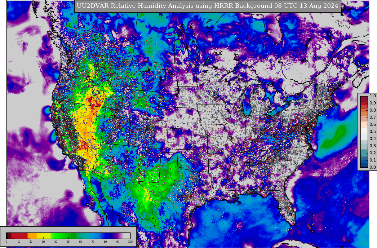This screenshot has width=377, height=248.
Task: Click the '1.0' label on the right colorbar
Action: point(373,96)
